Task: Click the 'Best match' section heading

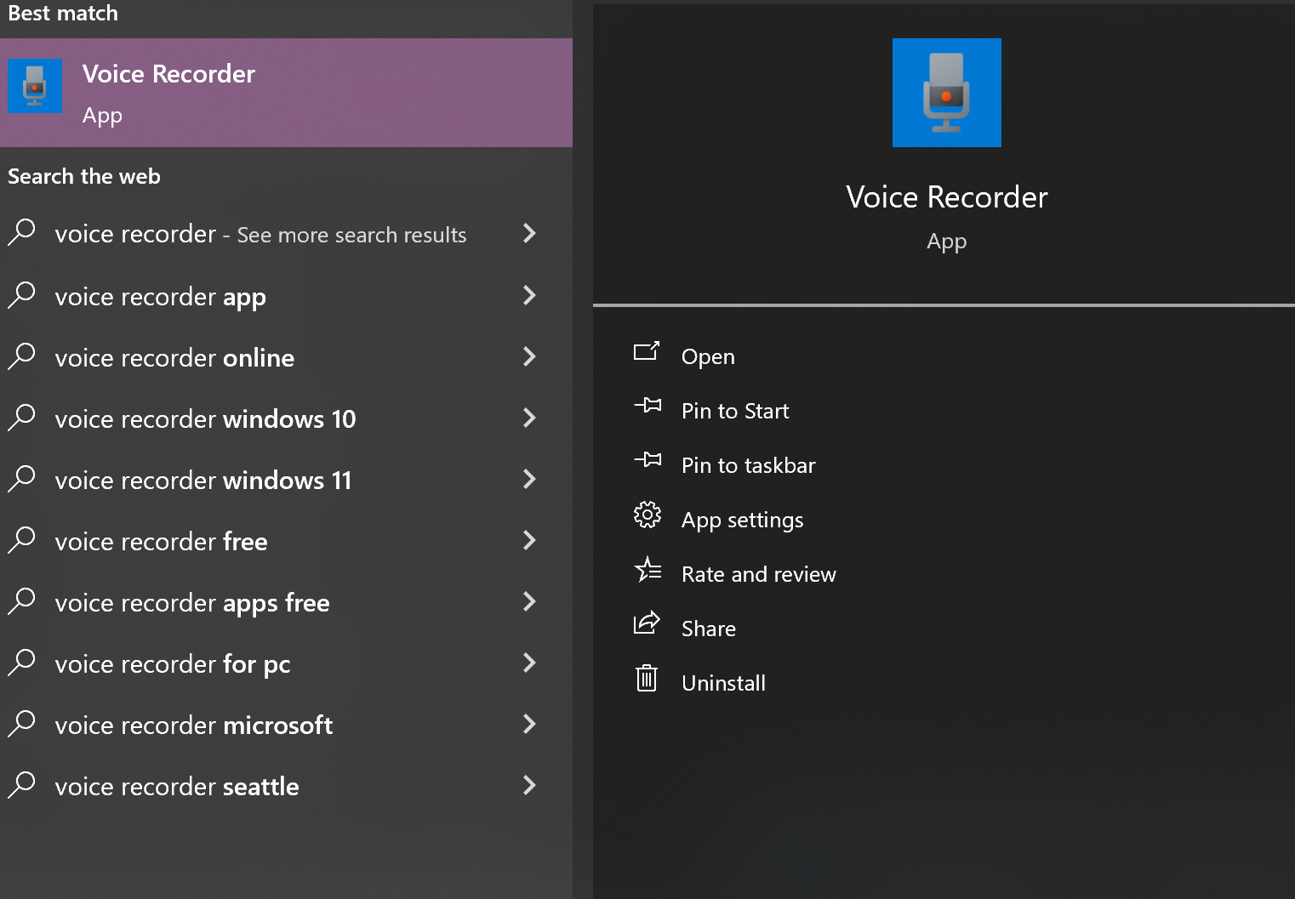Action: [63, 13]
